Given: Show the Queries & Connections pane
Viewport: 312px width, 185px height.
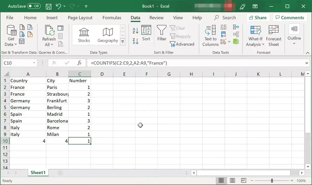Looking at the screenshot, I should (x=61, y=28).
